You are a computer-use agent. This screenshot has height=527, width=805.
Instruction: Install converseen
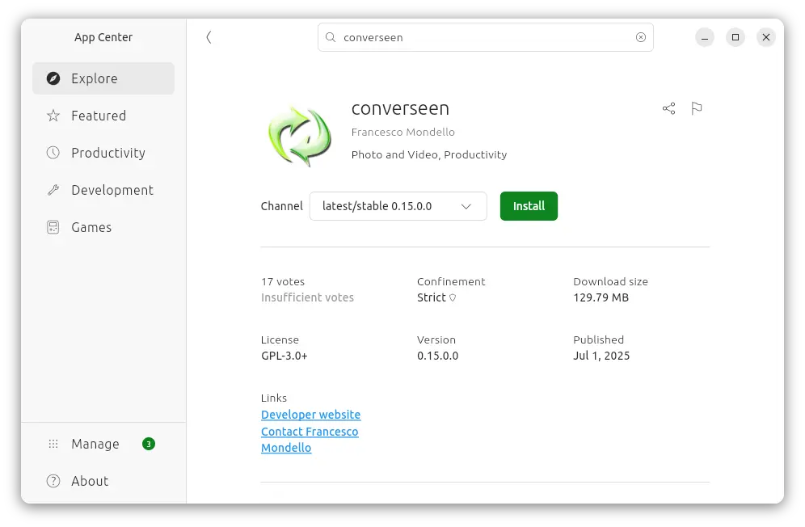point(529,206)
